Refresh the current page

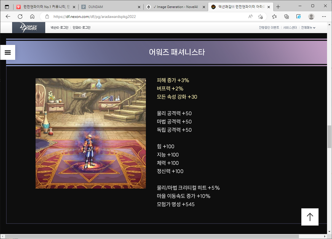pos(20,17)
